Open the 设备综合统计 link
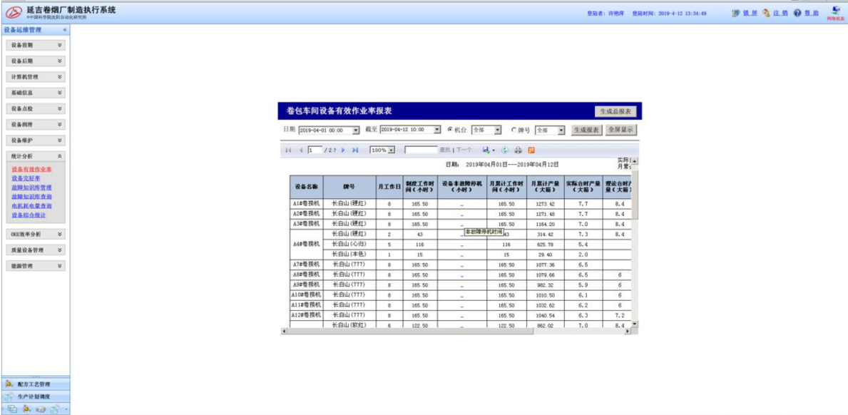The height and width of the screenshot is (415, 848). pos(29,215)
